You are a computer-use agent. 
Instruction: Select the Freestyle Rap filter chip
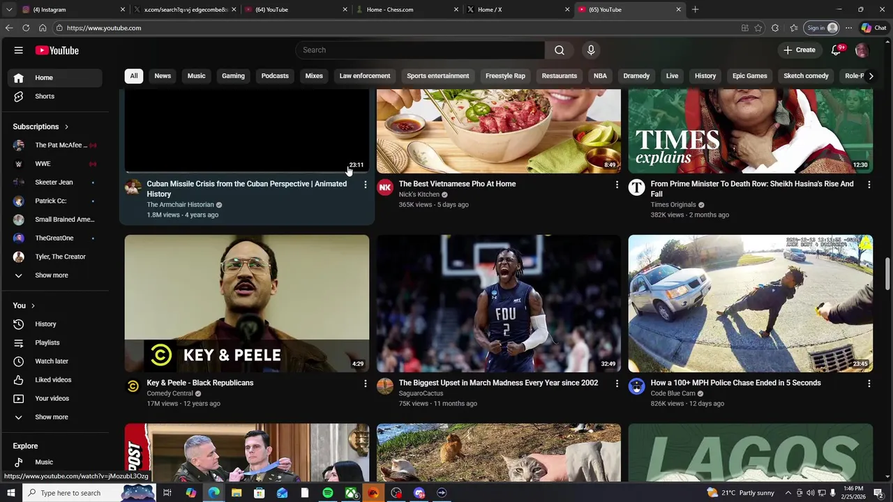(x=505, y=76)
